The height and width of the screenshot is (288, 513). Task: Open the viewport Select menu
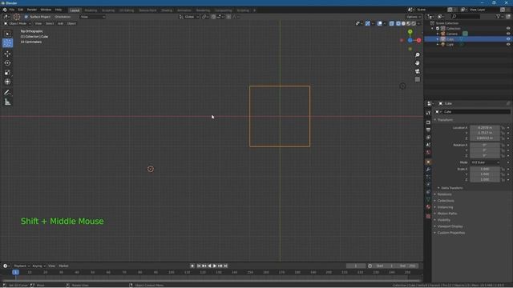50,23
